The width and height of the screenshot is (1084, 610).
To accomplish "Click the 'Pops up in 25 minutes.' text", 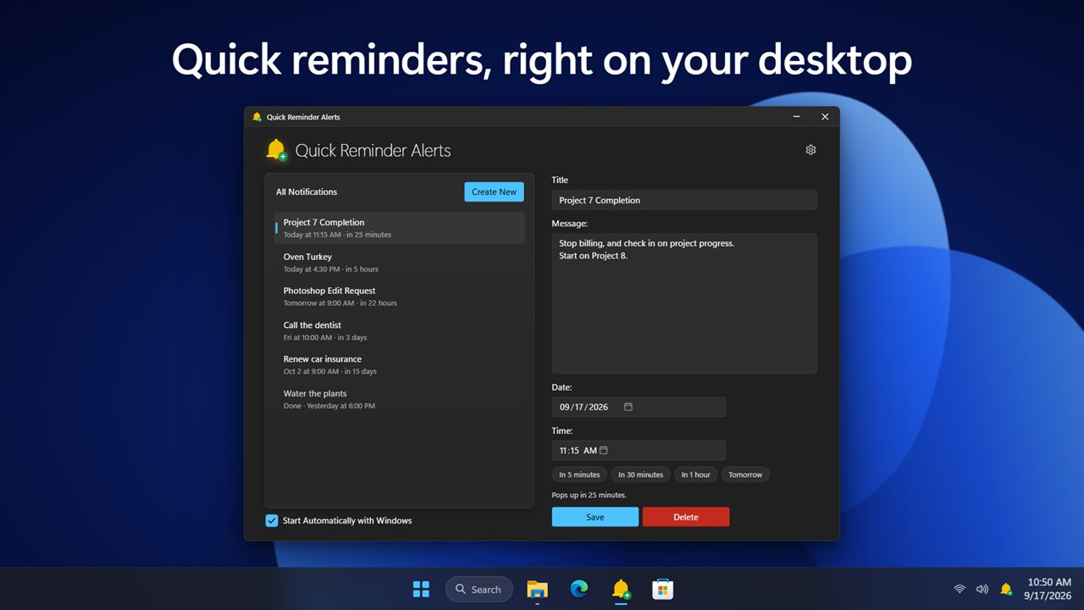I will 589,495.
